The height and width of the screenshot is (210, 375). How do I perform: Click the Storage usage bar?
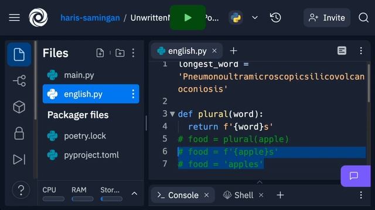[111, 199]
